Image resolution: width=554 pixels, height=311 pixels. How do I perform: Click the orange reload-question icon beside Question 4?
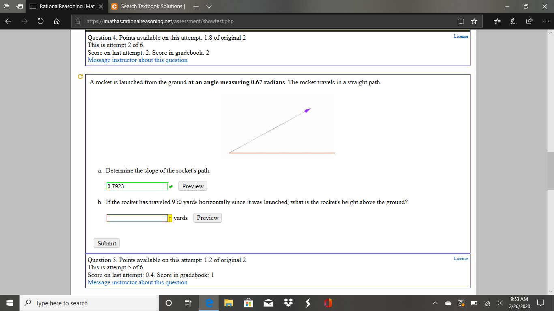(80, 76)
